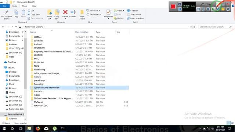Select the Nepali song folder
The height and width of the screenshot is (132, 235).
click(x=39, y=70)
